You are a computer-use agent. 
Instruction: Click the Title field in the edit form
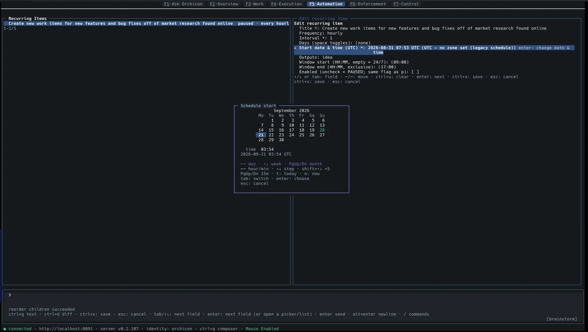click(423, 28)
